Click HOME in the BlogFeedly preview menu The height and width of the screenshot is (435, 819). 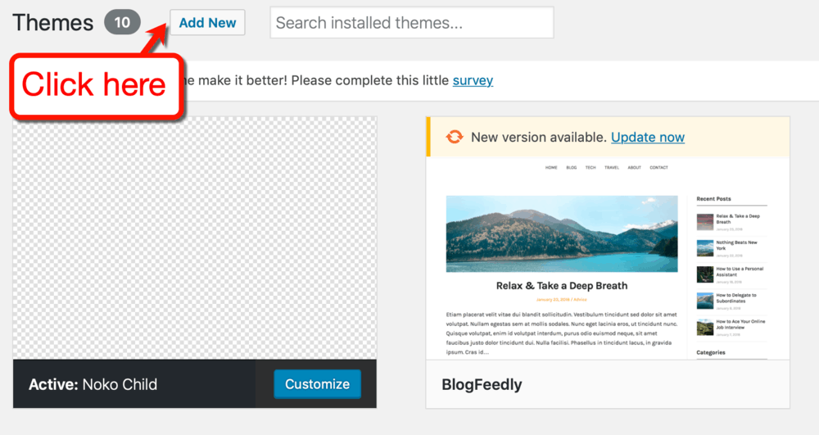[x=551, y=168]
